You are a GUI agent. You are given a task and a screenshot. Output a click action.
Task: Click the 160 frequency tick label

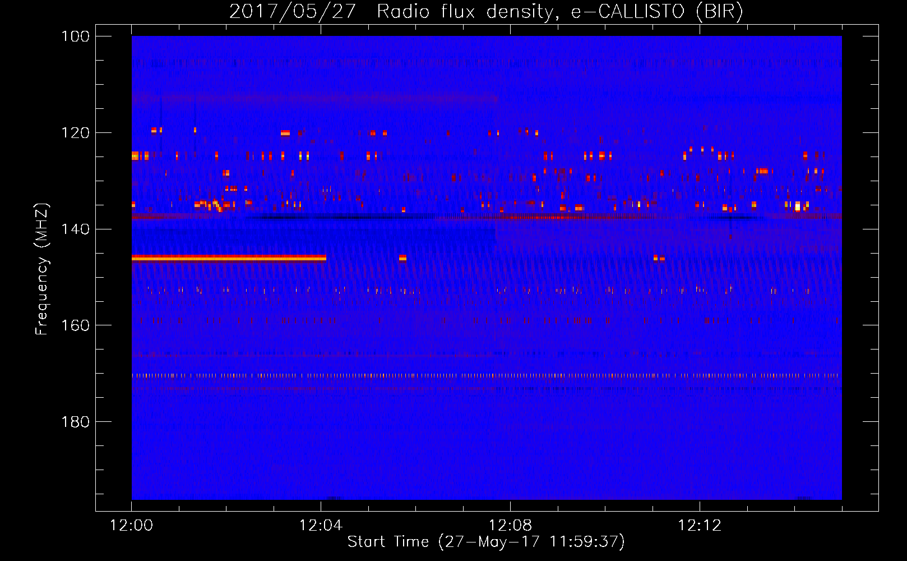(x=75, y=325)
